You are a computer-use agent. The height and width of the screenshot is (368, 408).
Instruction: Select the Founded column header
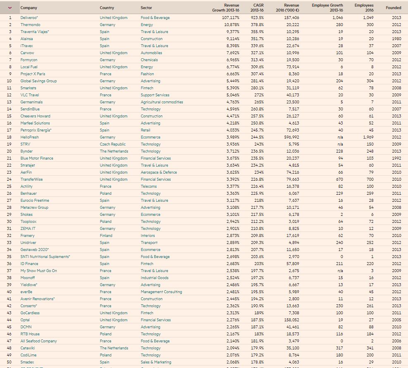393,8
